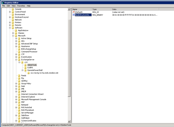Click tree scrollbar down arrow
The width and height of the screenshot is (174, 127).
point(69,121)
